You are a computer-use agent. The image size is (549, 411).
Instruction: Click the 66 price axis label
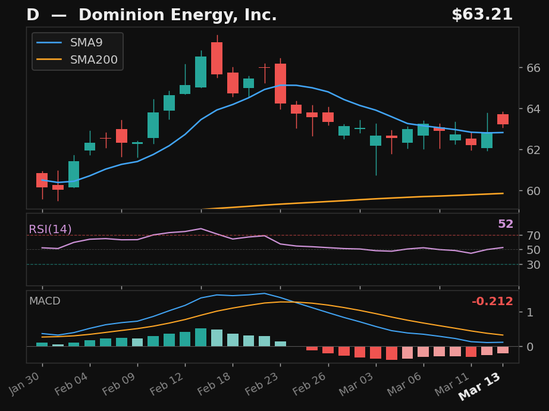coord(534,68)
